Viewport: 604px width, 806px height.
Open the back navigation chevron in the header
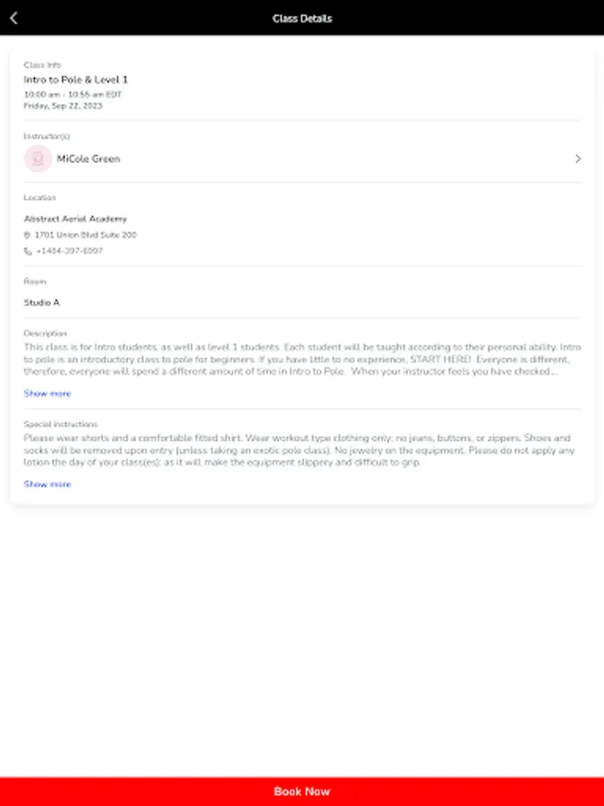(x=15, y=17)
